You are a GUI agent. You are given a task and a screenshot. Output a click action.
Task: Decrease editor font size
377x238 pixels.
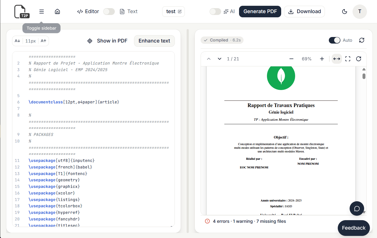17,41
